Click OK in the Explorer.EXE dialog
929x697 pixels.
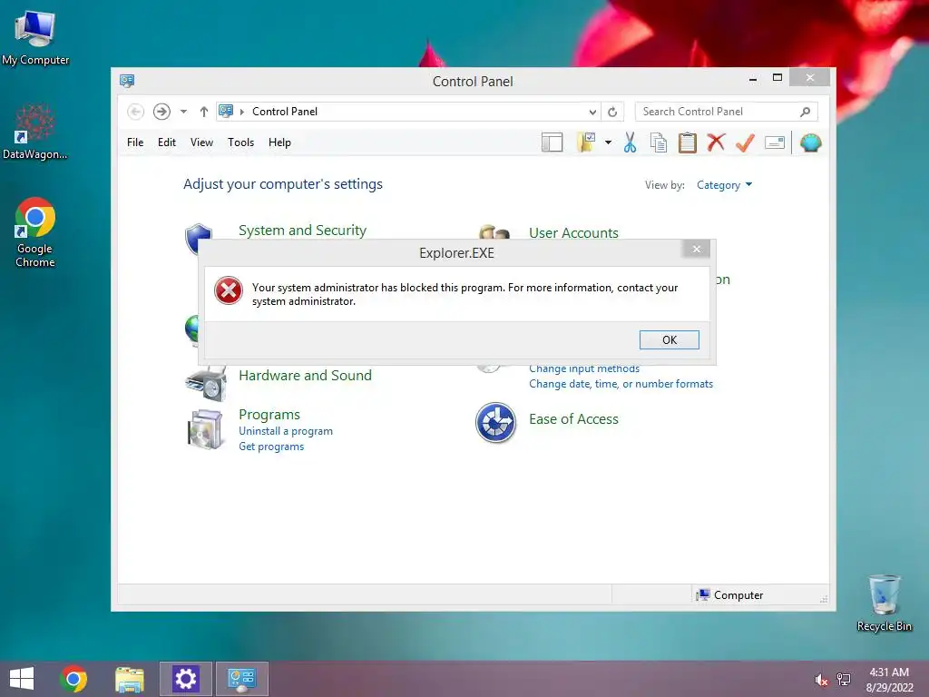(669, 339)
